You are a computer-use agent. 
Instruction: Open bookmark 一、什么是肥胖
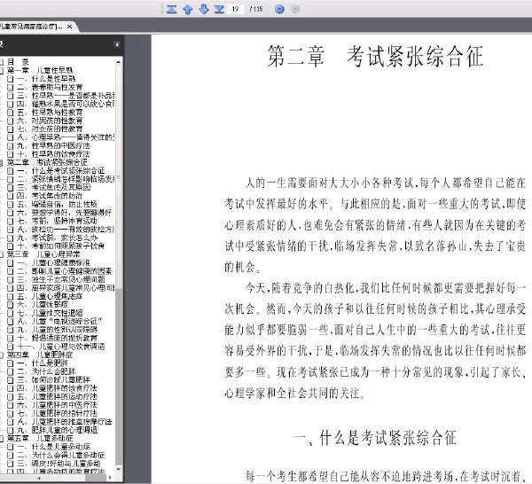tap(43, 363)
